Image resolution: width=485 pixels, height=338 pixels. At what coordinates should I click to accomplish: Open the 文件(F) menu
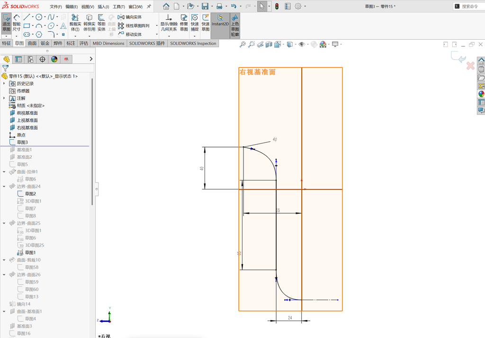(56, 7)
